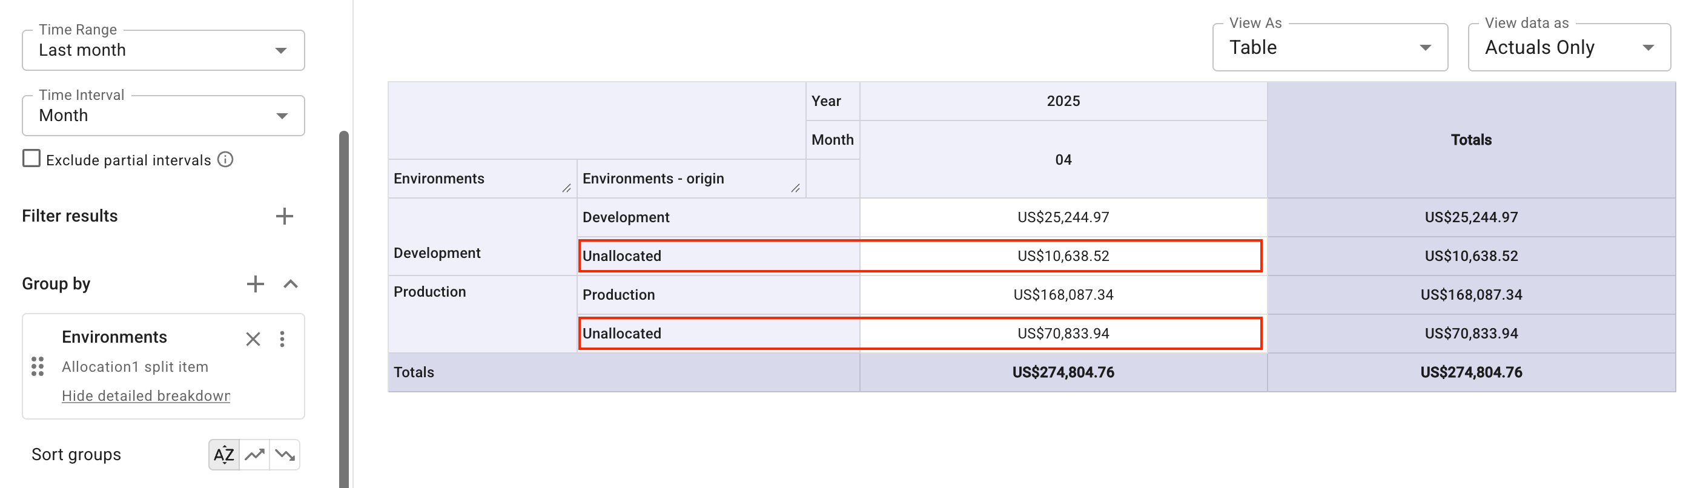Viewport: 1703px width, 488px height.
Task: Click the drag handle on the Environments group card
Action: click(36, 367)
